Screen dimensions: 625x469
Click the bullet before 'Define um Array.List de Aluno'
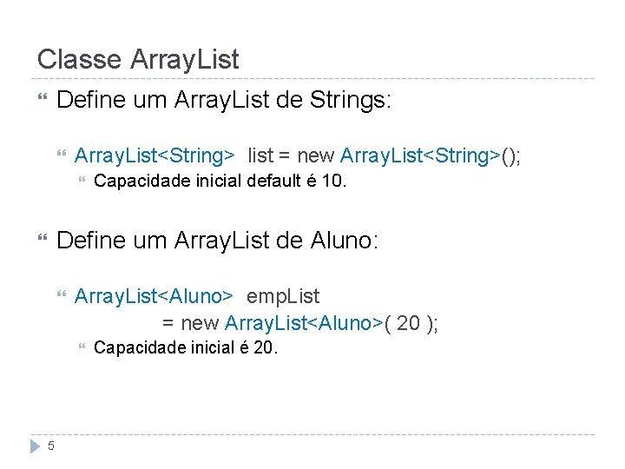point(43,240)
